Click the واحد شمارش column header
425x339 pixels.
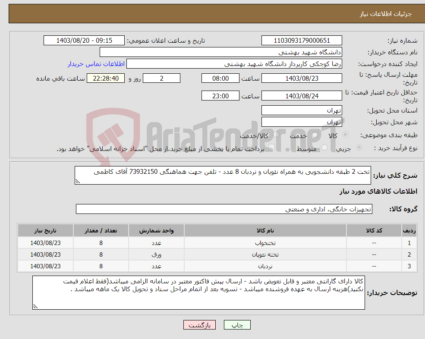(x=156, y=231)
